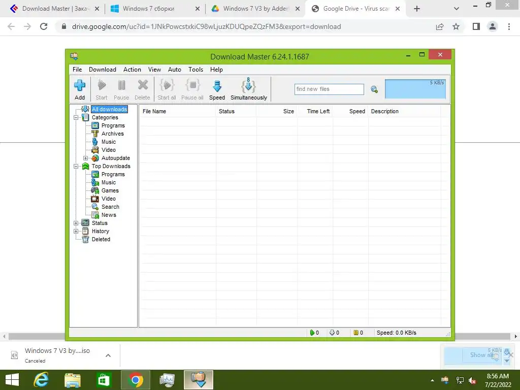Screen dimensions: 520x390
Task: Select the Archives category
Action: pyautogui.click(x=112, y=134)
